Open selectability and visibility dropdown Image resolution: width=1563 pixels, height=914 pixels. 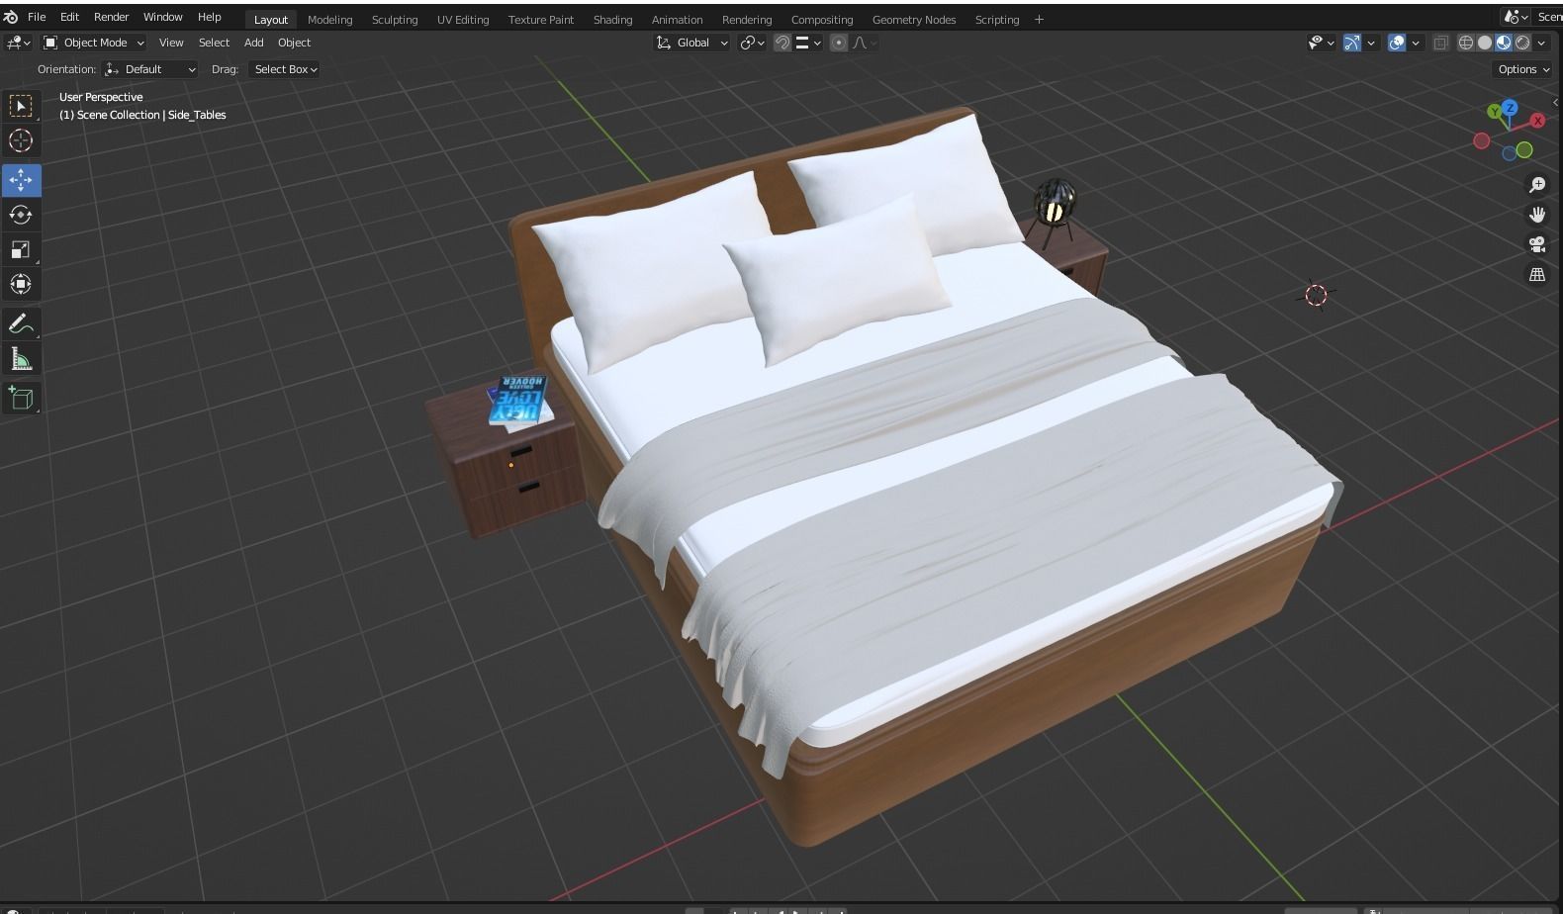click(1321, 43)
